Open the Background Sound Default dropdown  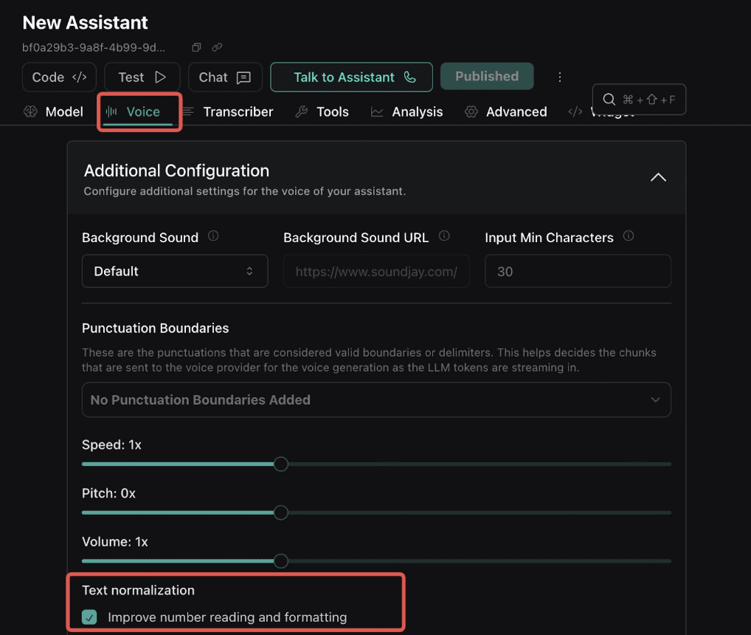click(x=174, y=271)
